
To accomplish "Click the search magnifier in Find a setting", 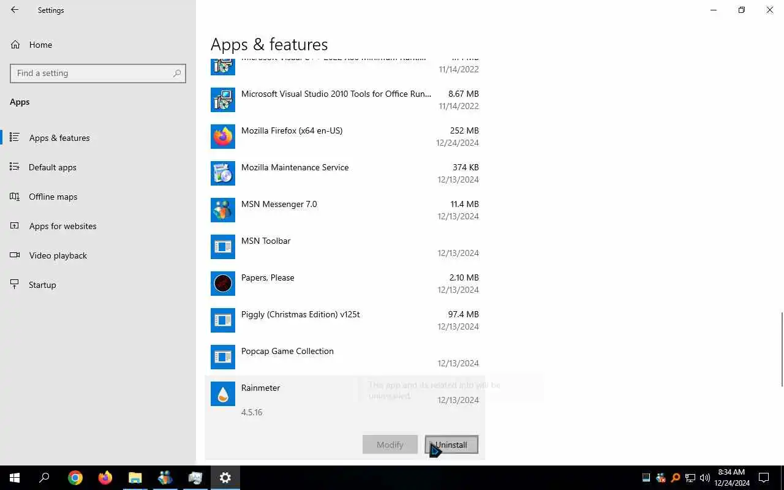I will click(x=177, y=73).
